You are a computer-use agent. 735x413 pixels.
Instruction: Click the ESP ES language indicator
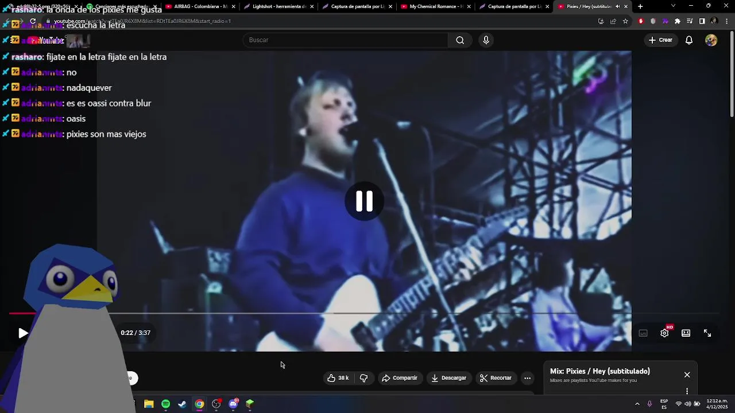(x=664, y=404)
